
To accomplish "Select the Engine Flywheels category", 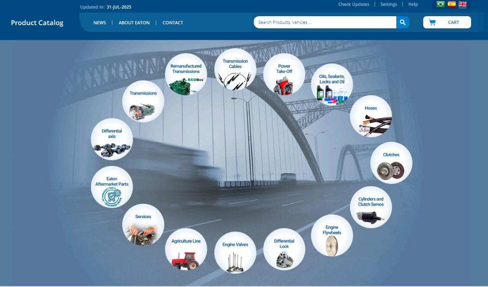I will point(332,235).
